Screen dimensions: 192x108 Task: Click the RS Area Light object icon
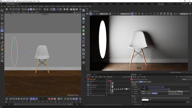click(88, 79)
